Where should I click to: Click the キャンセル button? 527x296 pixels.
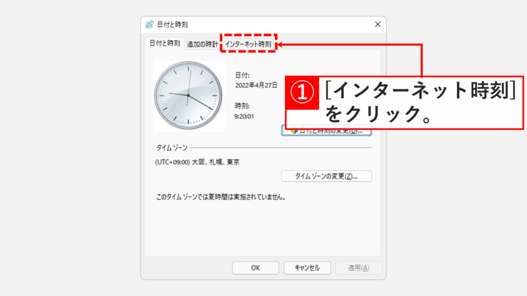pyautogui.click(x=307, y=268)
